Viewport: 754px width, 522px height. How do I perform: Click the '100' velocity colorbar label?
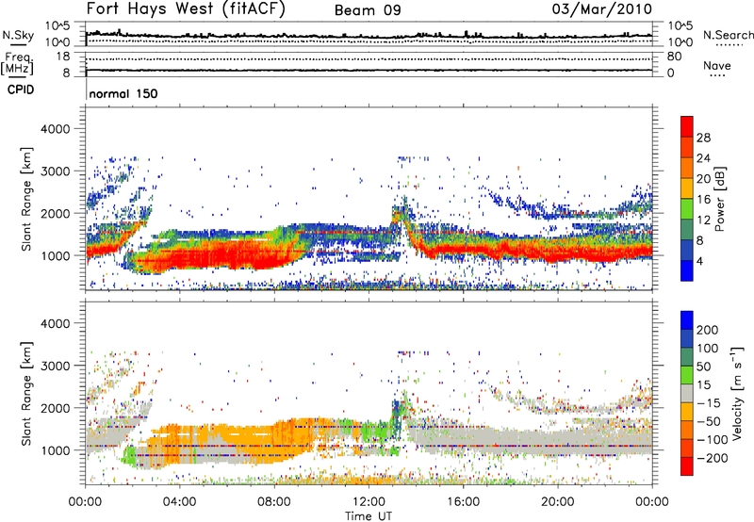[708, 348]
